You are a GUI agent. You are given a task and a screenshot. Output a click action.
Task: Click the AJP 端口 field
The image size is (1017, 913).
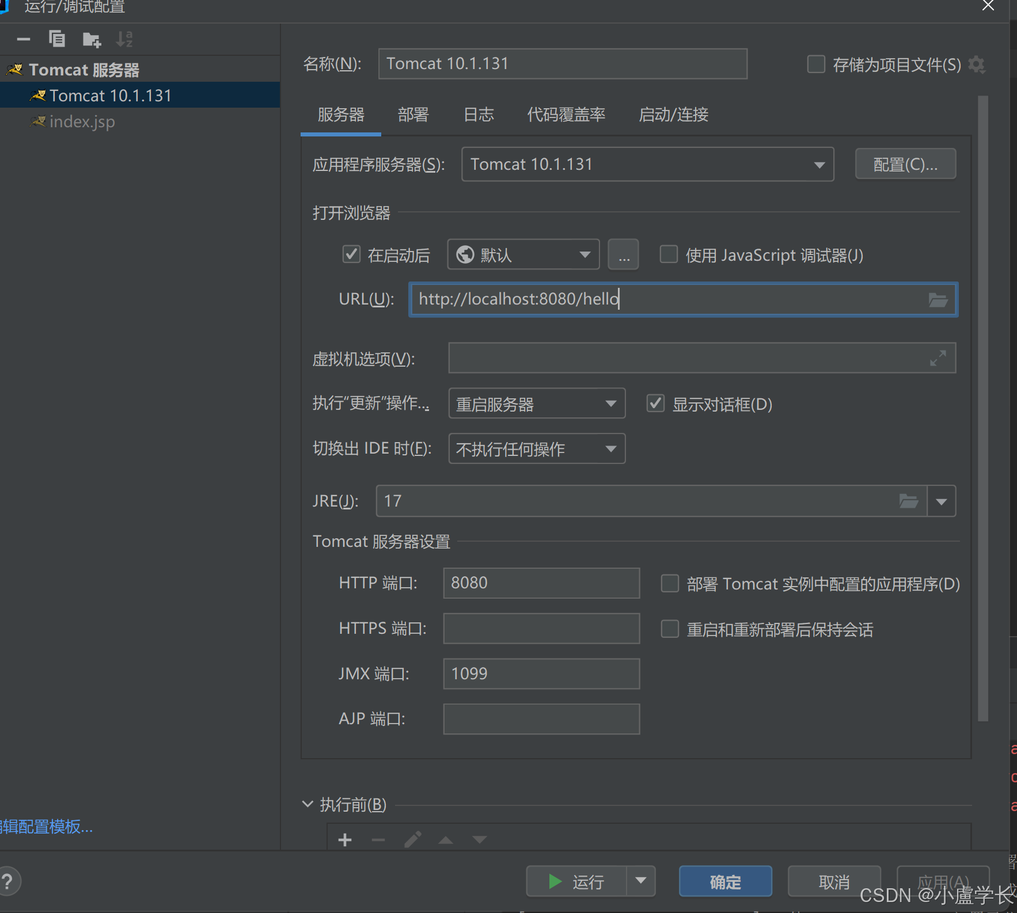541,719
